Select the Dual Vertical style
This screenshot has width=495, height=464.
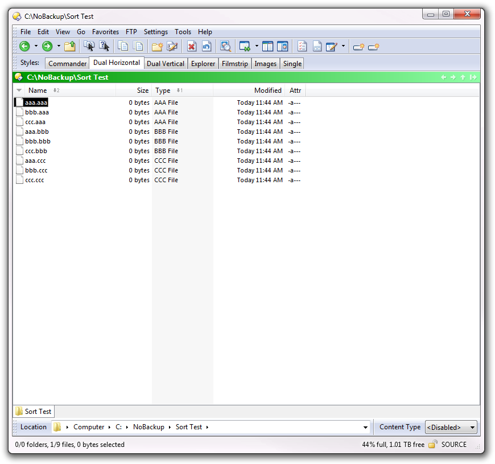click(166, 64)
